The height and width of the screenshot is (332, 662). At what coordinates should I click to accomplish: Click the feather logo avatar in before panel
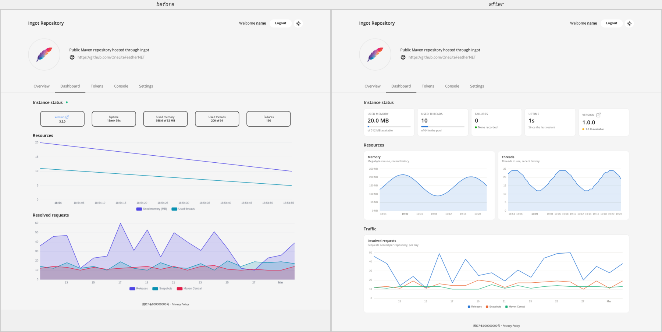coord(44,54)
